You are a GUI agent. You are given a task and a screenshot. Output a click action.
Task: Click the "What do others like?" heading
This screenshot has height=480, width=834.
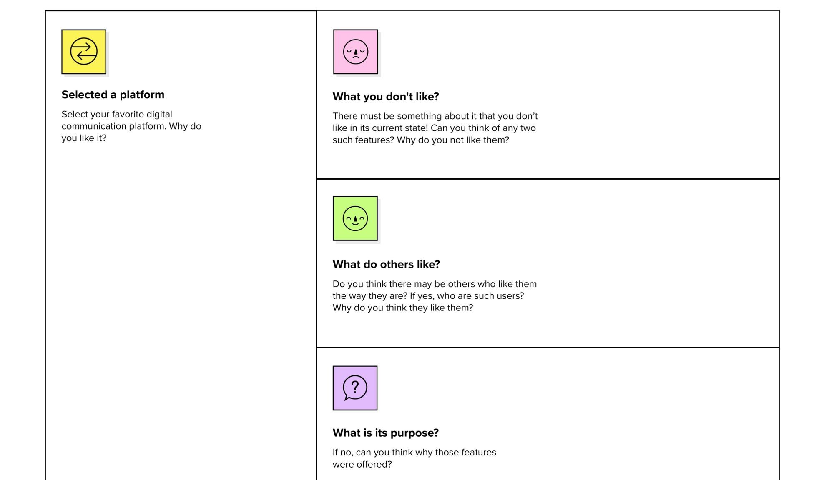[386, 265]
